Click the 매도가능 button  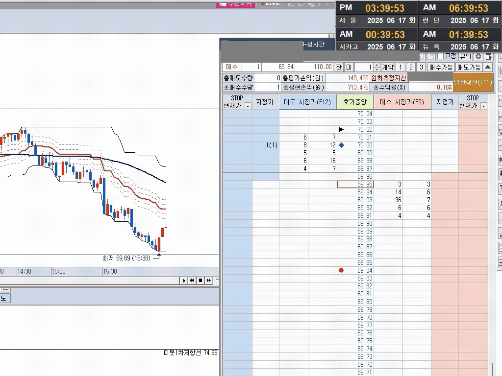pos(469,67)
